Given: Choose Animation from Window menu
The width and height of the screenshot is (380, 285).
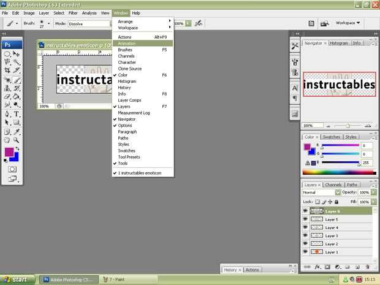Looking at the screenshot, I should 143,44.
